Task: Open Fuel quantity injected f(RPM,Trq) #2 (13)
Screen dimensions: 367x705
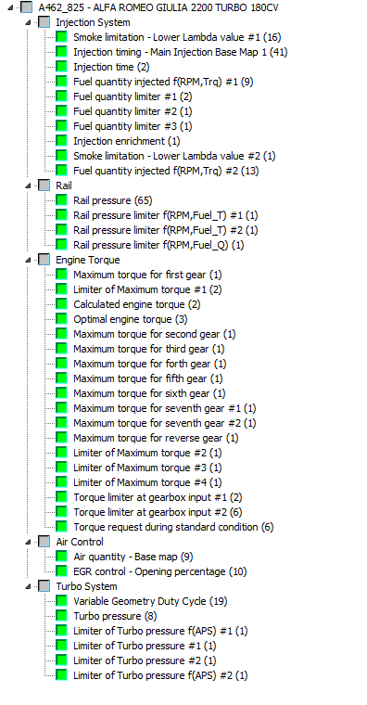Action: pyautogui.click(x=166, y=171)
